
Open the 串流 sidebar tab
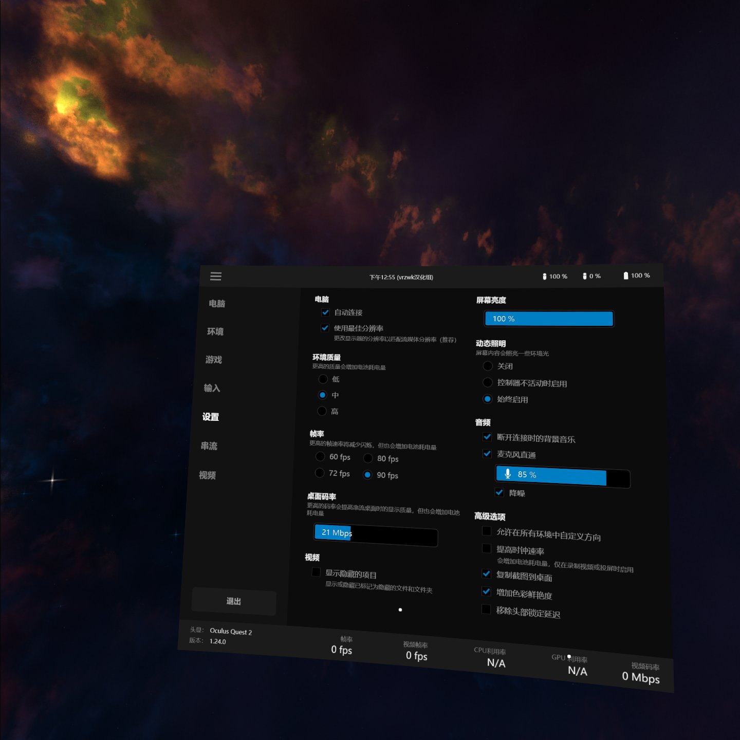(x=209, y=446)
